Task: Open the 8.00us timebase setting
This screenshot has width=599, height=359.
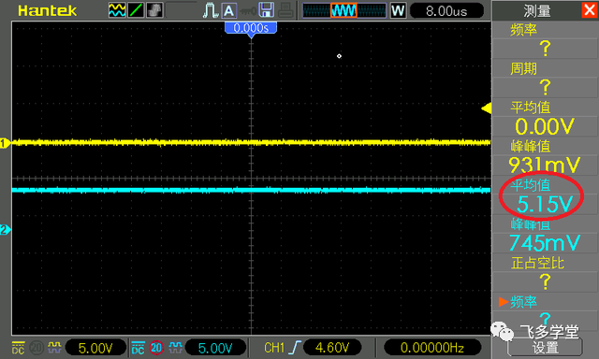Action: (446, 11)
